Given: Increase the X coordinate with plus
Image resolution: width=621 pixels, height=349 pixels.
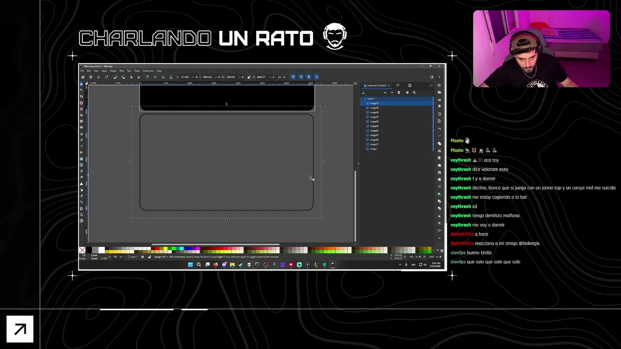Looking at the screenshot, I should tap(196, 77).
